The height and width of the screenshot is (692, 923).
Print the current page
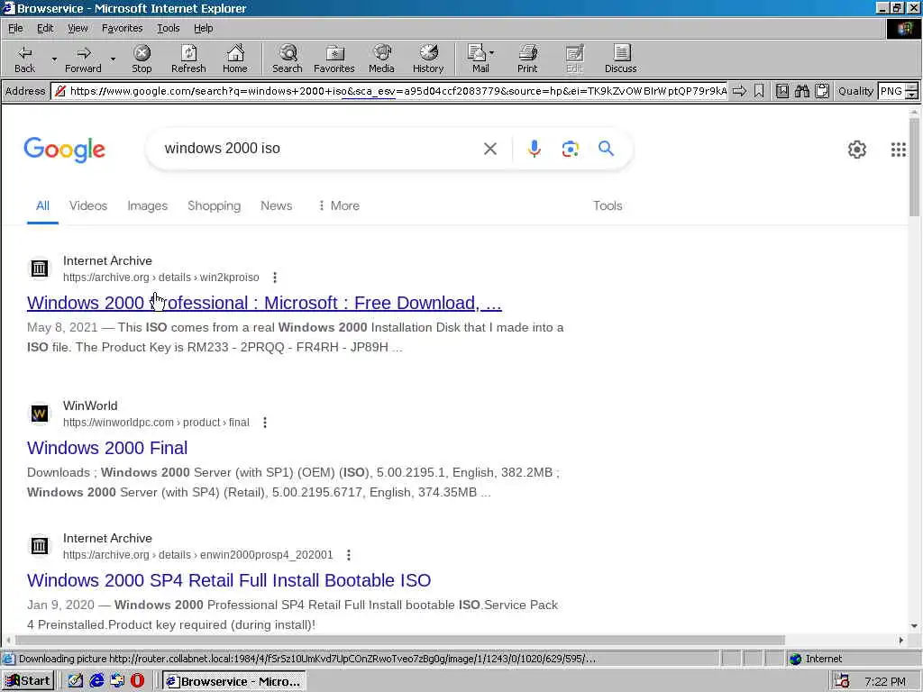[527, 59]
